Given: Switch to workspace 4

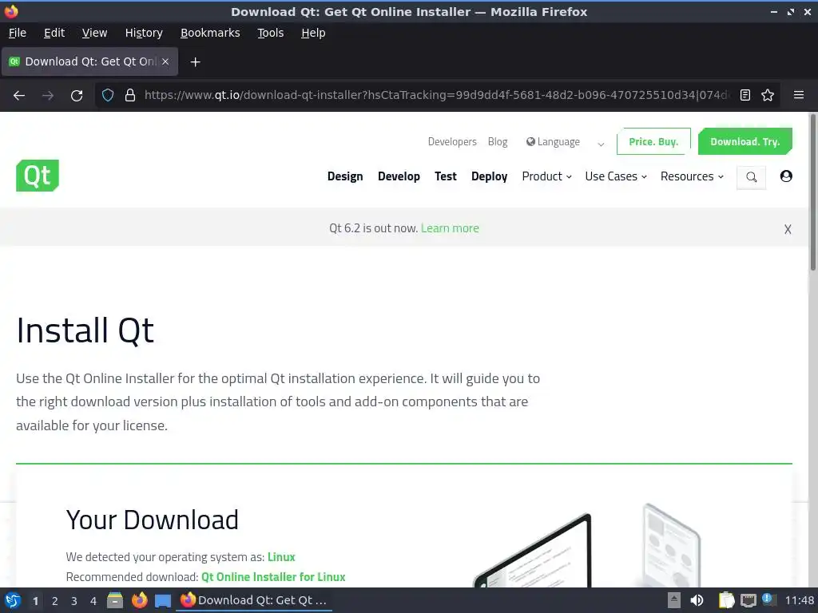Looking at the screenshot, I should pyautogui.click(x=93, y=601).
